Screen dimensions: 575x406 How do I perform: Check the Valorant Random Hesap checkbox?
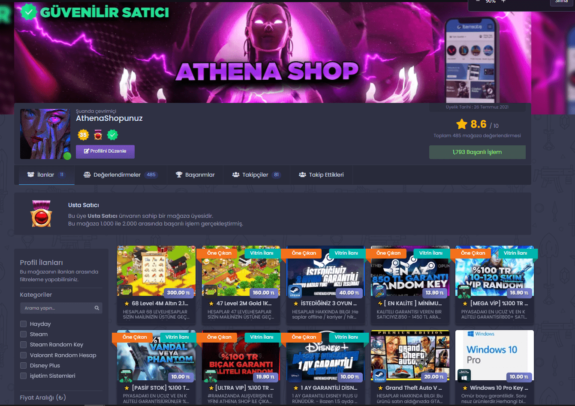(x=23, y=355)
